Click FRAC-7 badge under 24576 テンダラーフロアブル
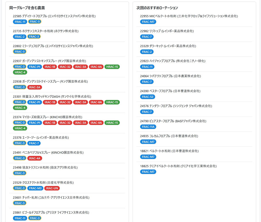The height and width of the screenshot is (222, 261). click(147, 112)
